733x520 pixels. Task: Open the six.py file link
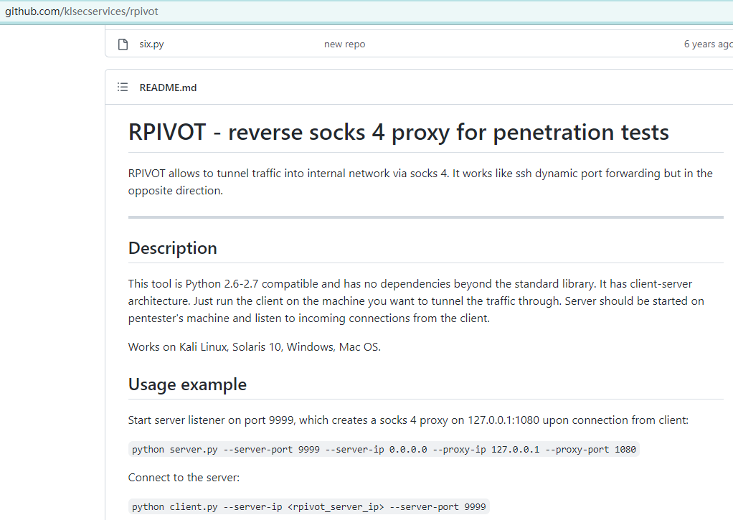point(151,44)
